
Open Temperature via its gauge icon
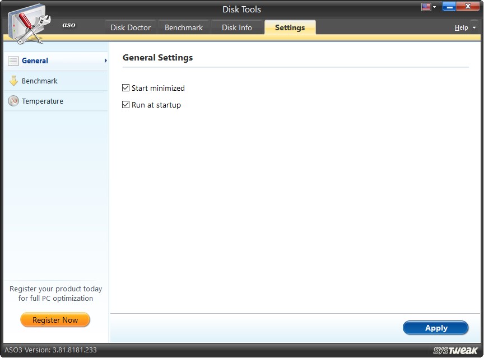coord(13,101)
